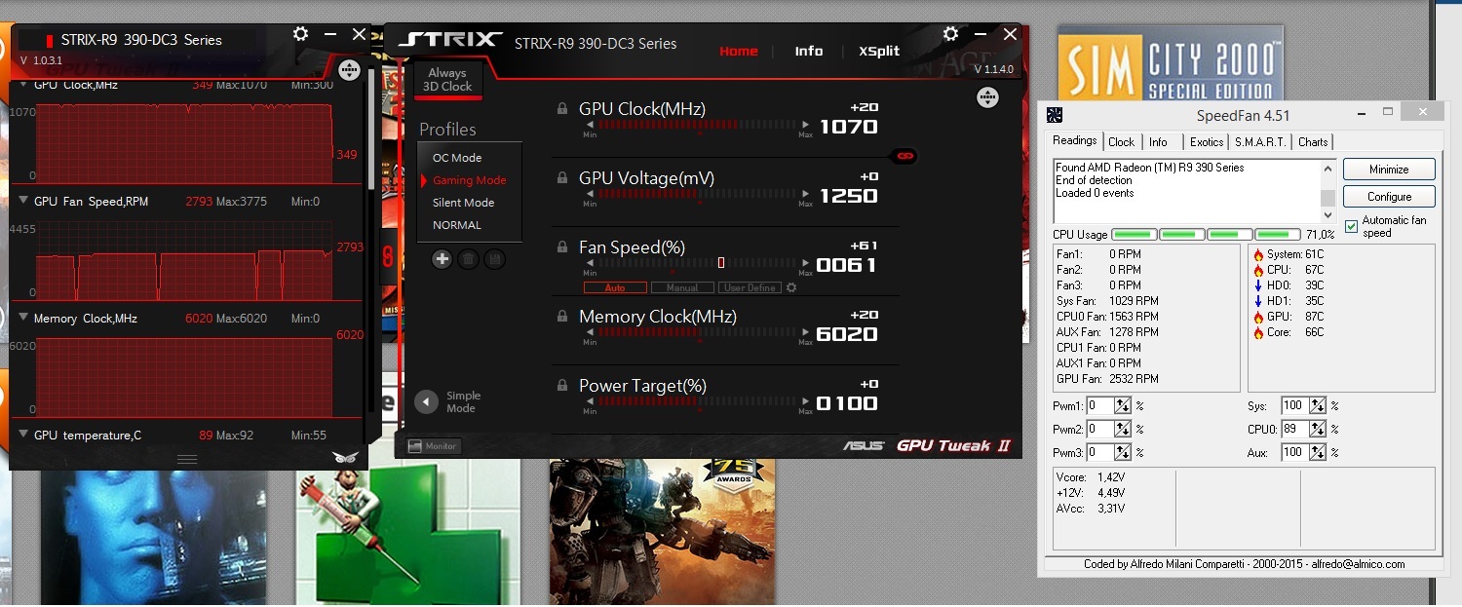Click the SpeedFan Minimize button
Image resolution: width=1462 pixels, height=607 pixels.
[1389, 169]
